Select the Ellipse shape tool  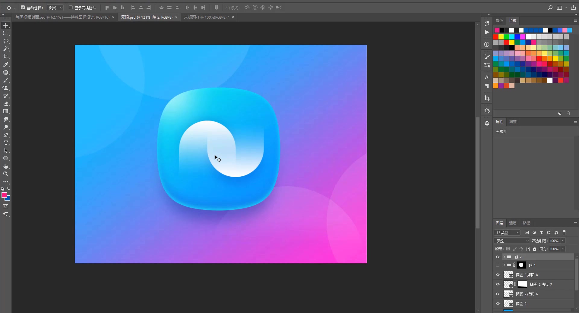coord(6,158)
